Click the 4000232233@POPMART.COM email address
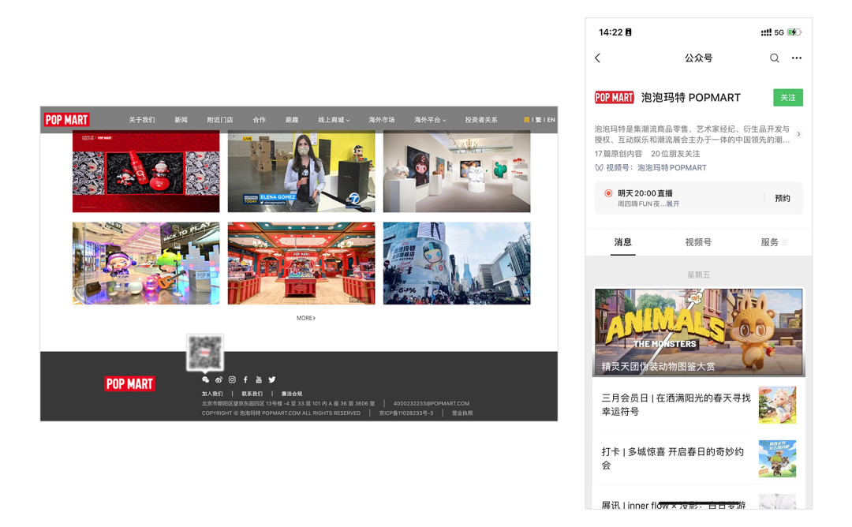This screenshot has height=527, width=852. (432, 404)
